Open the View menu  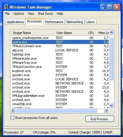[x=31, y=14]
